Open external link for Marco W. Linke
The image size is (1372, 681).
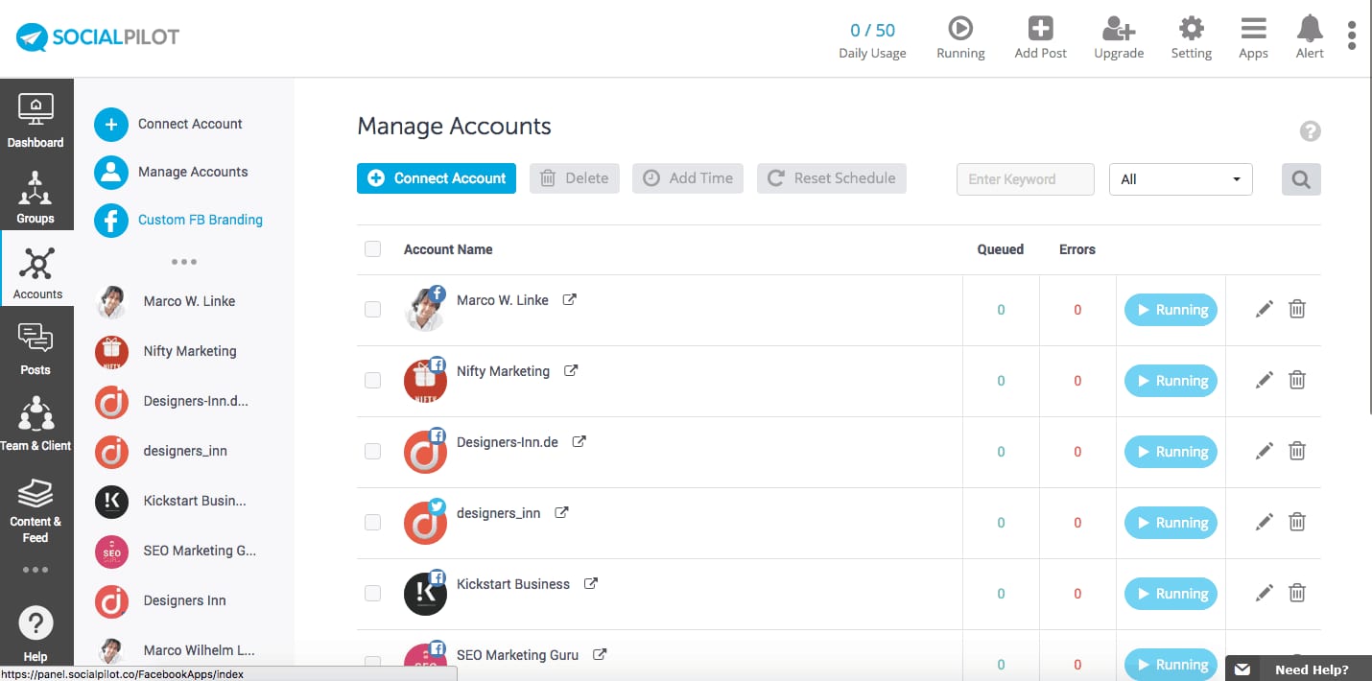(569, 299)
